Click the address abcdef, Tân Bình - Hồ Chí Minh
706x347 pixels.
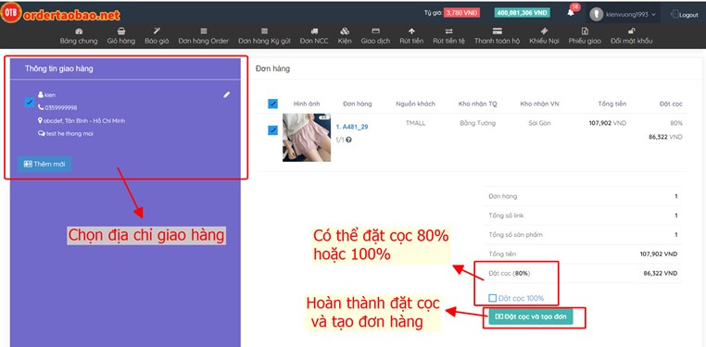[x=84, y=121]
